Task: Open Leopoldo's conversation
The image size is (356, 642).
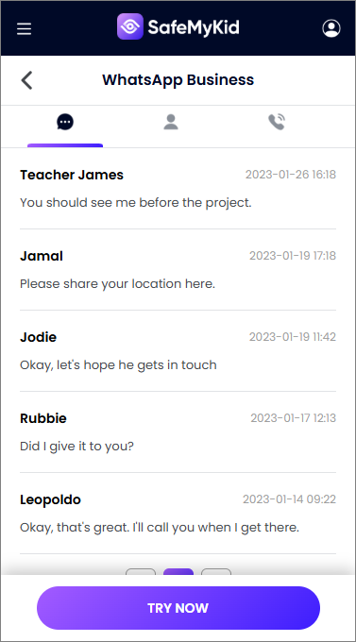Action: tap(178, 513)
